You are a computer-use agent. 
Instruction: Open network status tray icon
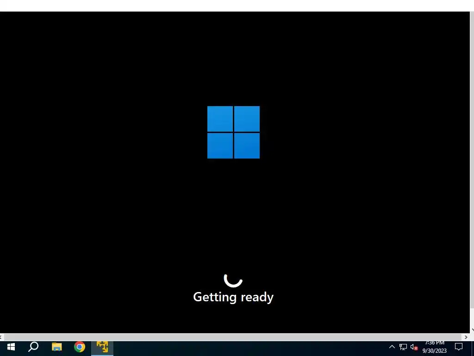point(403,347)
